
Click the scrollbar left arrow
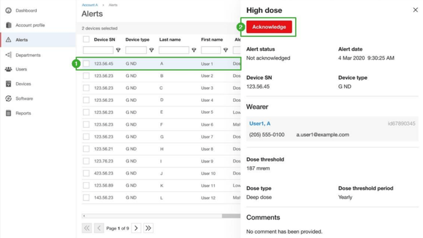84,216
